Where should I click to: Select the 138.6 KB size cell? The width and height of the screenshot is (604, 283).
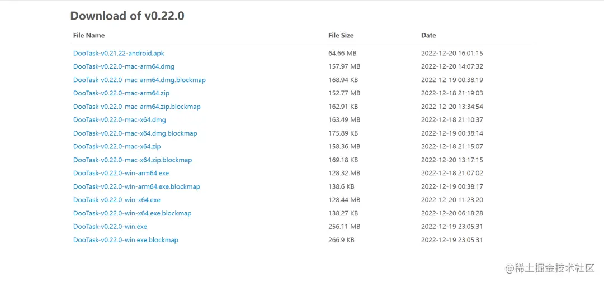point(341,186)
